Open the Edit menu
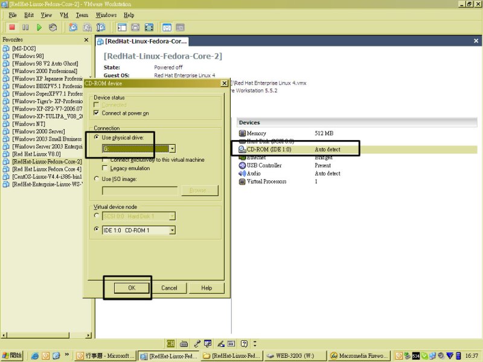The width and height of the screenshot is (483, 362). click(29, 15)
